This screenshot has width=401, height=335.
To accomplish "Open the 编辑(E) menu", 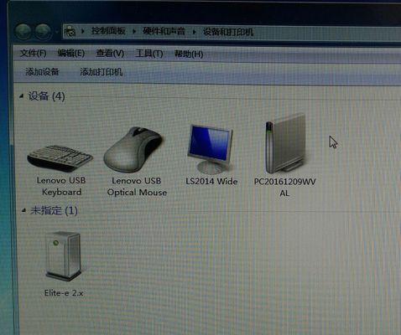I will (71, 53).
